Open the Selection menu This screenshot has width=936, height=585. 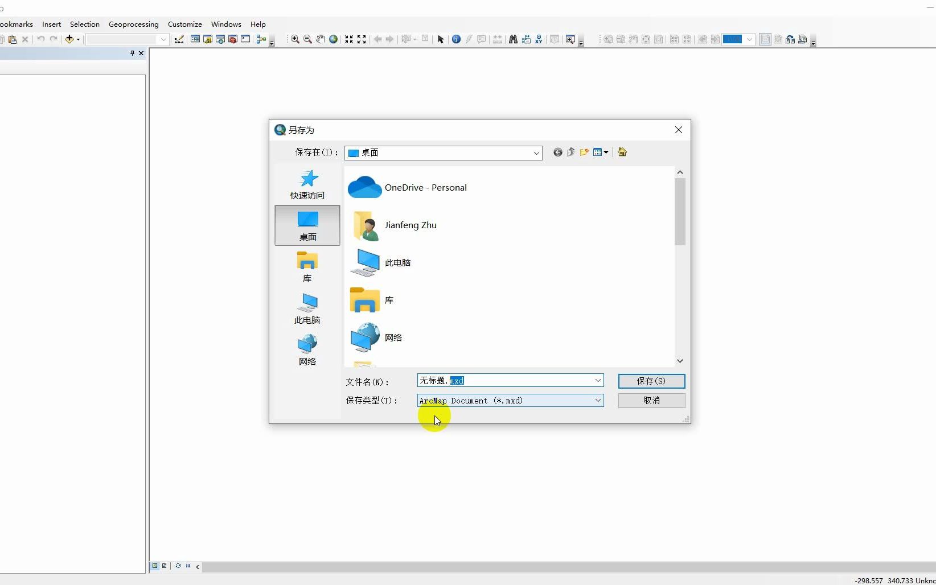coord(85,24)
